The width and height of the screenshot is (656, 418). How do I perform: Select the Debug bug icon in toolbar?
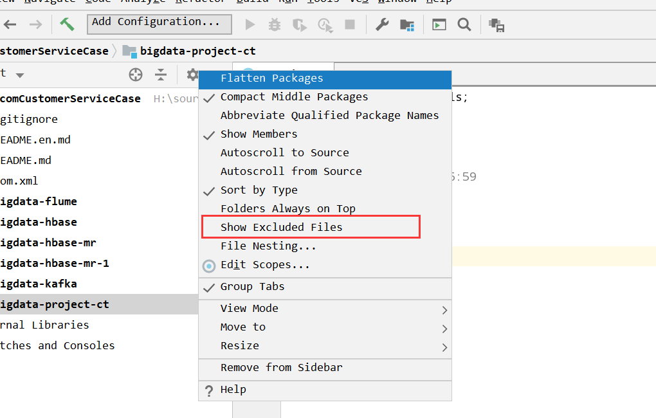tap(275, 24)
